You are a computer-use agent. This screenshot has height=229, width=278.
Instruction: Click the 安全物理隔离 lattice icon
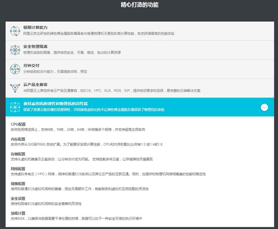pos(15,50)
